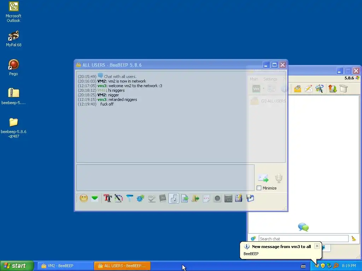Click the 8:19 PM system clock
Image resolution: width=362 pixels, height=271 pixels.
coord(349,266)
